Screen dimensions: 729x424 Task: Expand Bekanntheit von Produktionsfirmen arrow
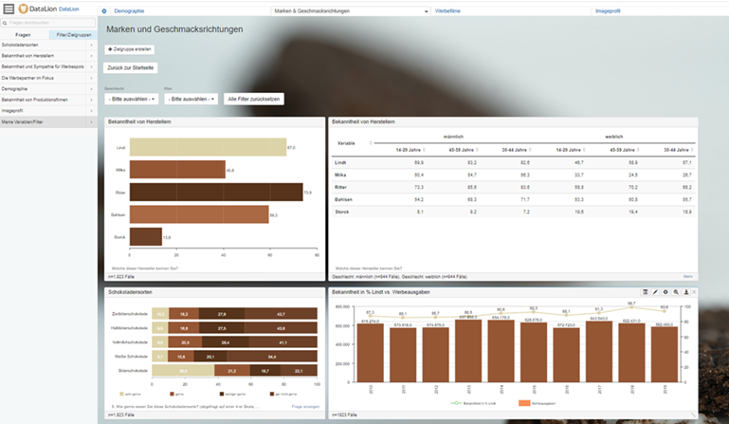tap(91, 100)
